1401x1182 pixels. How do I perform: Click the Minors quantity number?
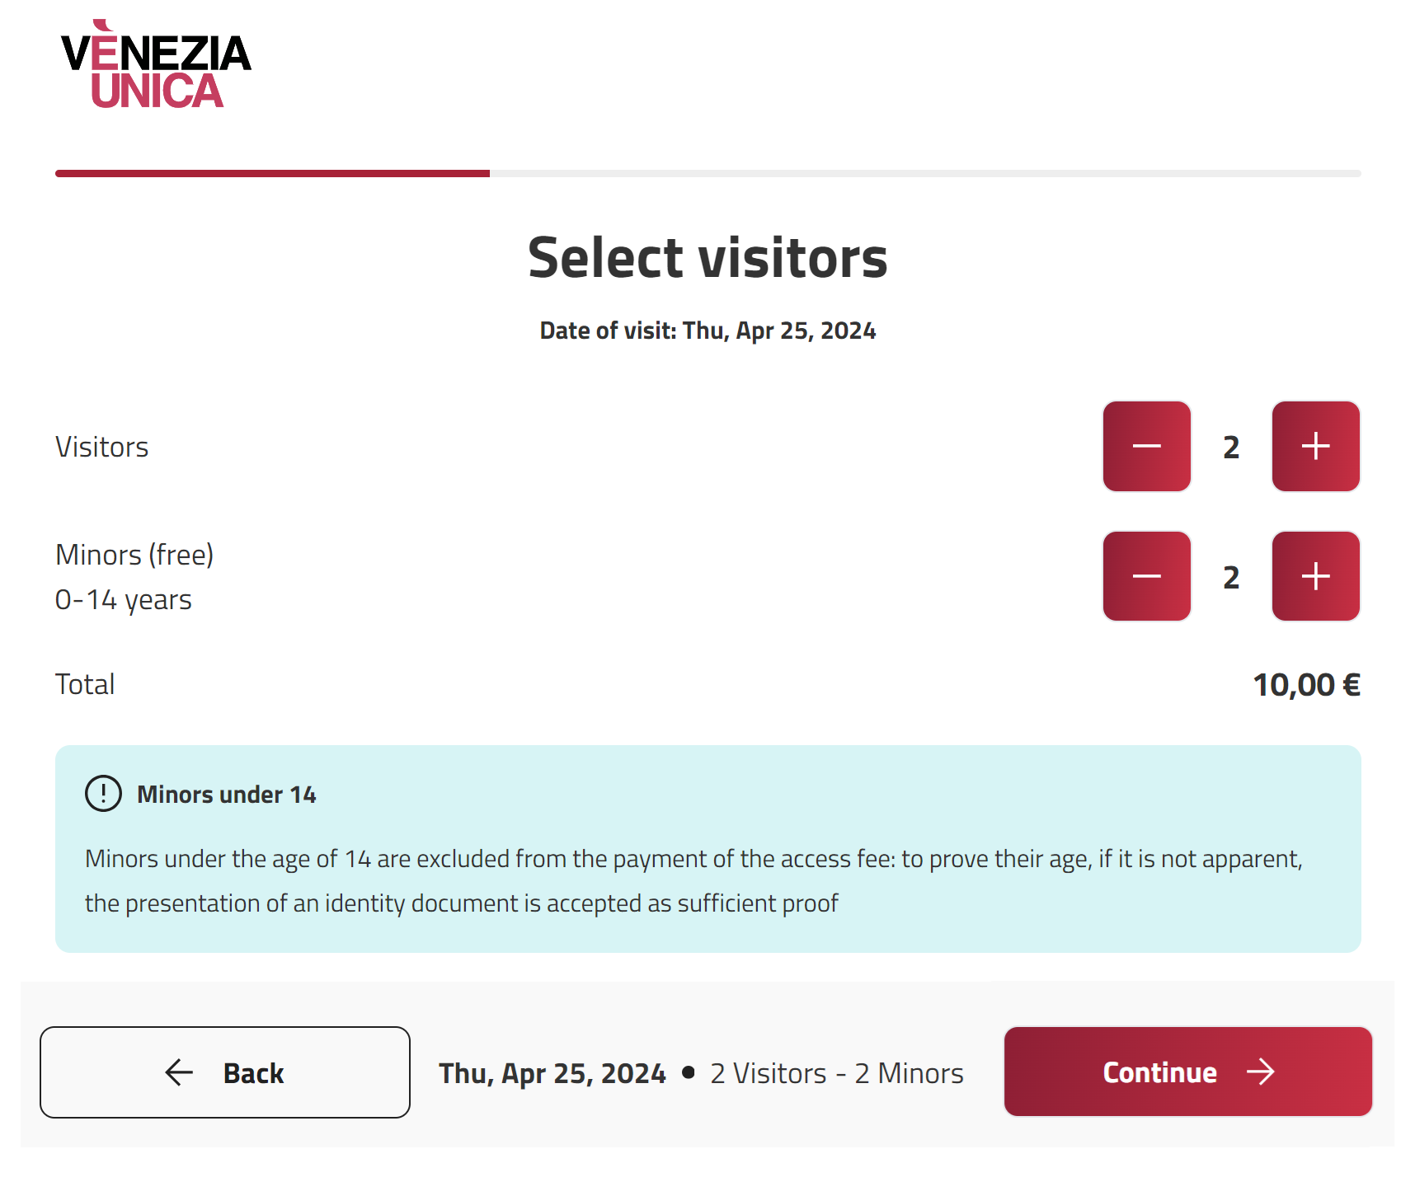[1231, 577]
